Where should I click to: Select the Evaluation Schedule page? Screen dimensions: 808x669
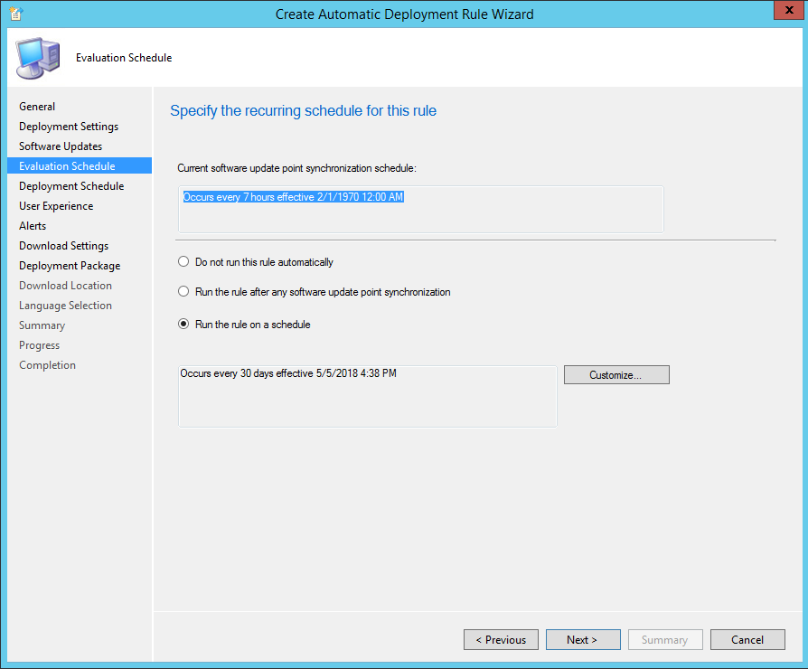pyautogui.click(x=67, y=166)
